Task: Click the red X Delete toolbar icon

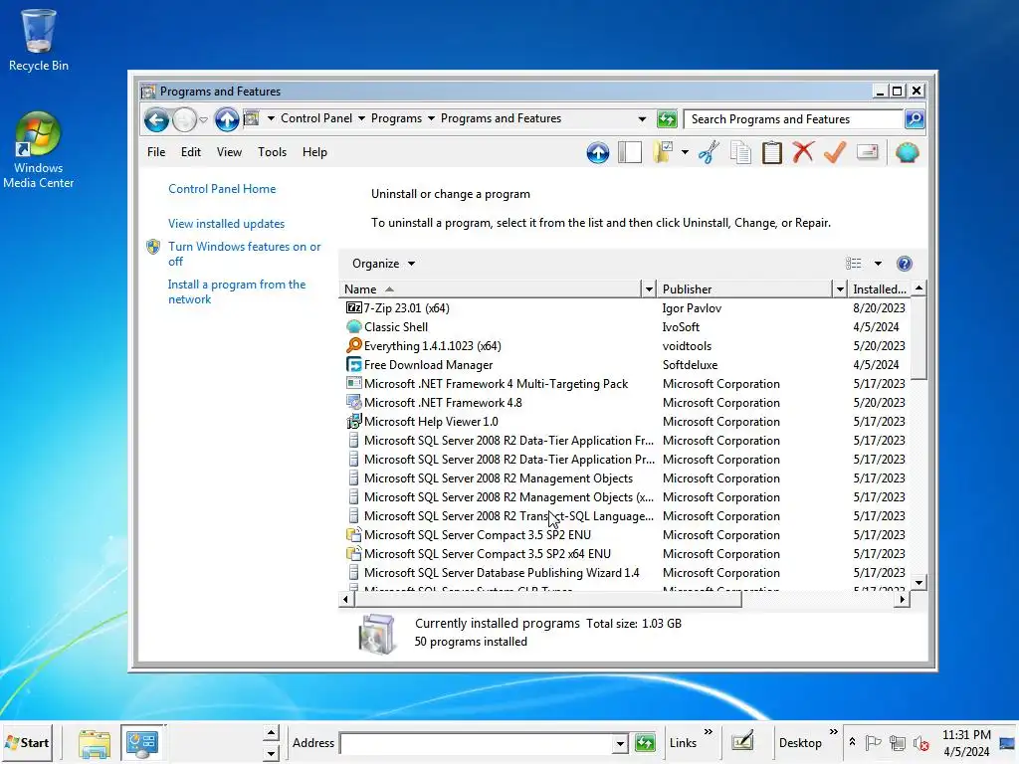Action: 803,152
